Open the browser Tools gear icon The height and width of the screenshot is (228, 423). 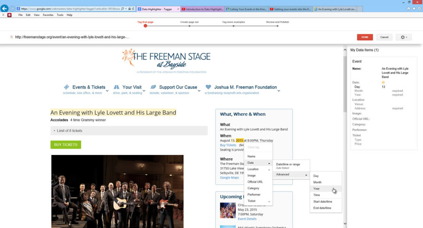coord(419,8)
